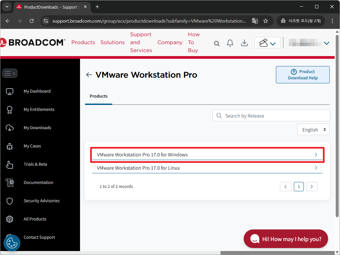340x255 pixels.
Task: Open notifications bell icon
Action: (230, 43)
